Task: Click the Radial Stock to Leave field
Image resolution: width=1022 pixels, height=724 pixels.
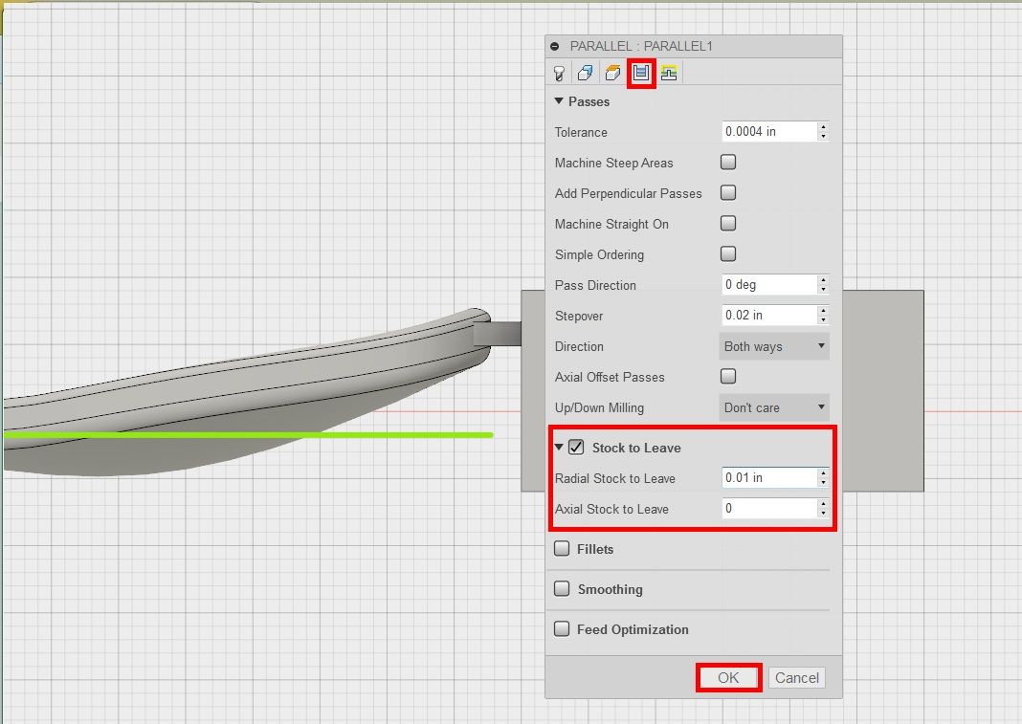Action: click(x=769, y=477)
